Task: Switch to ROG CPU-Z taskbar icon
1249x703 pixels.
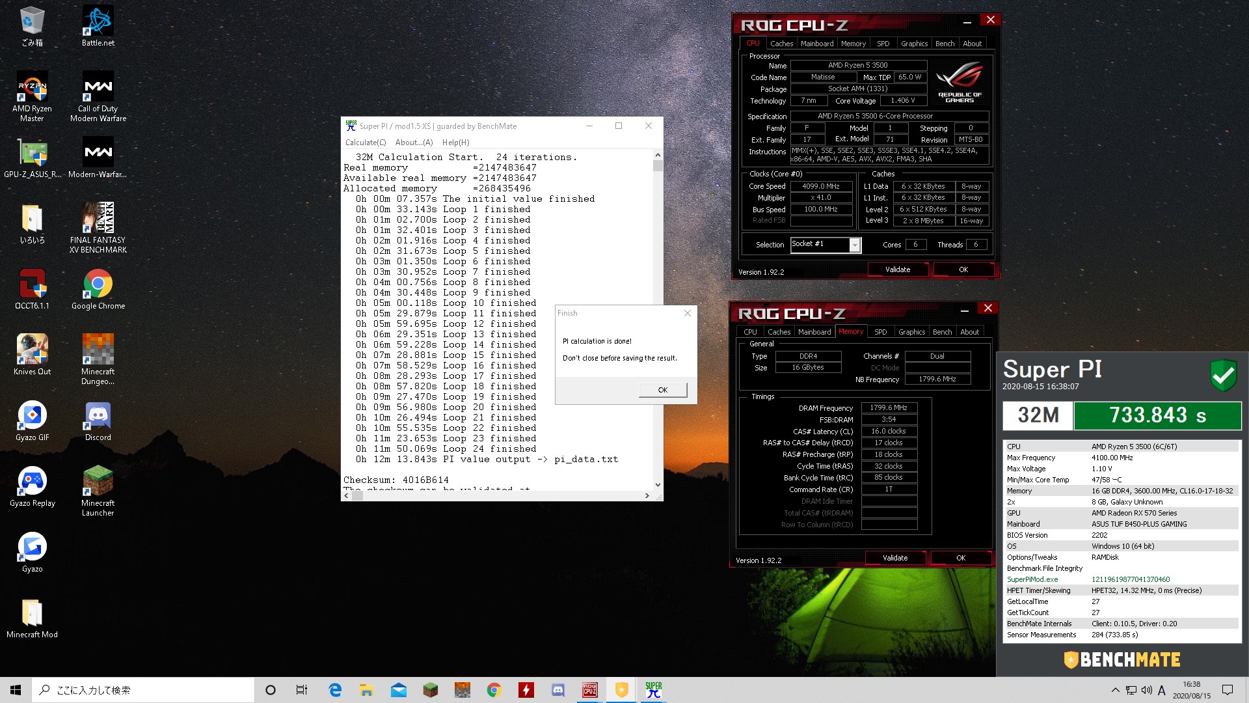Action: [589, 690]
